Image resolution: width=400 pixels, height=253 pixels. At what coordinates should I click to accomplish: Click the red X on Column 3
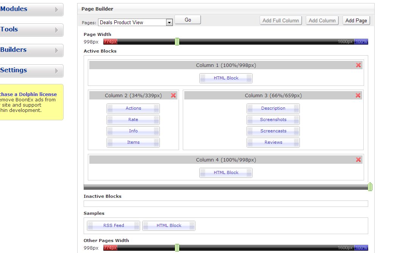point(358,96)
